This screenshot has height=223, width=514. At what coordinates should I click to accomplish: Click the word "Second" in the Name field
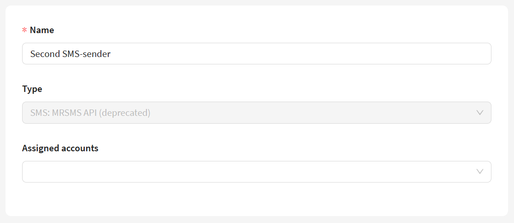45,54
